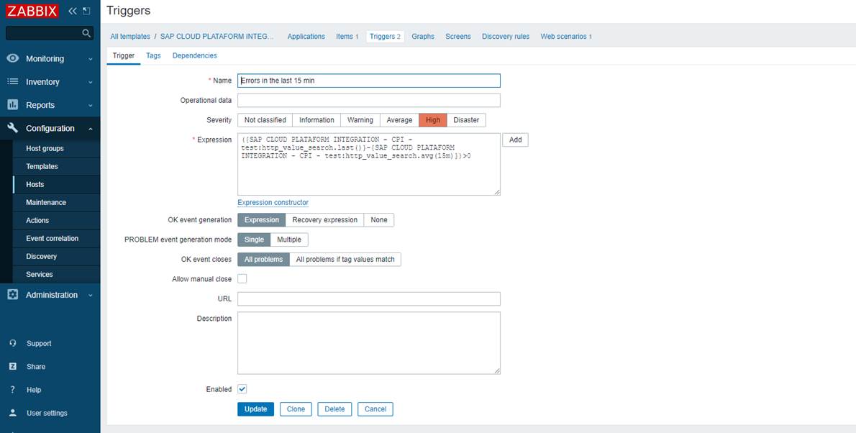Select Multiple PROBLEM event generation mode

tap(288, 240)
